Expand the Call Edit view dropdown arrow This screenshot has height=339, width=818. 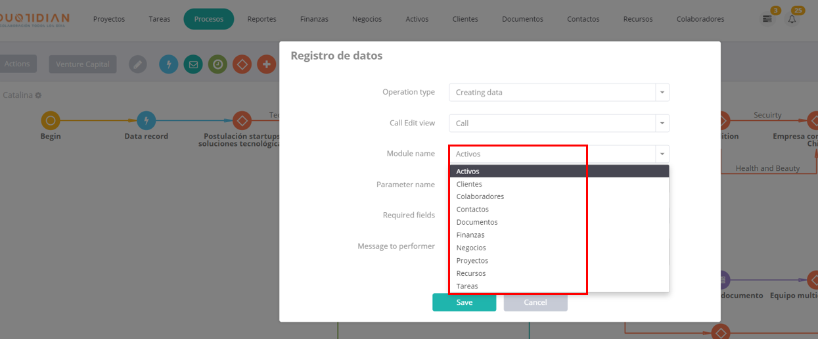point(662,123)
